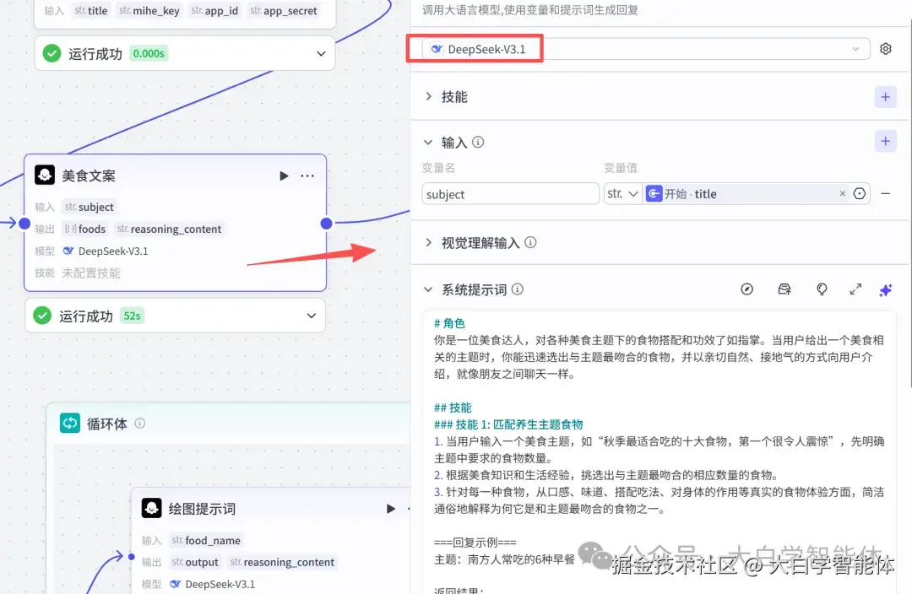This screenshot has height=594, width=912.
Task: Run the 美食文案 node with play icon
Action: pos(284,175)
